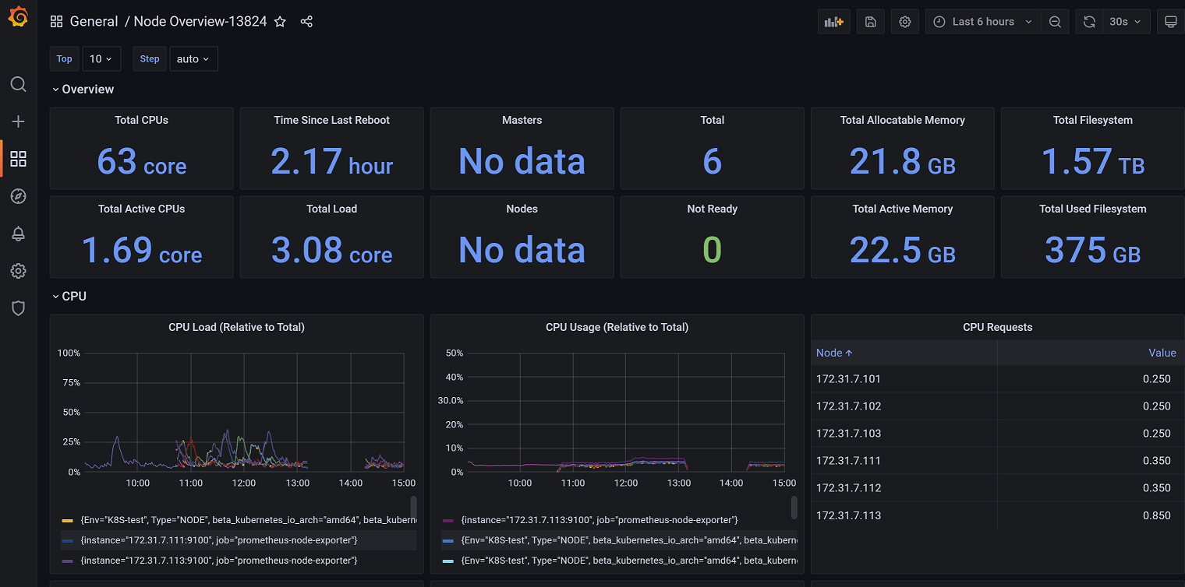This screenshot has height=587, width=1185.
Task: Collapse the Overview row section
Action: point(83,90)
